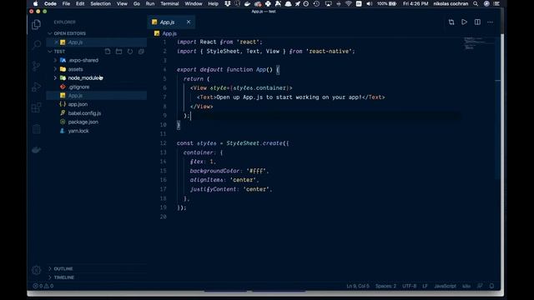This screenshot has height=300, width=534.
Task: Collapse all folders in Explorer
Action: (x=141, y=52)
